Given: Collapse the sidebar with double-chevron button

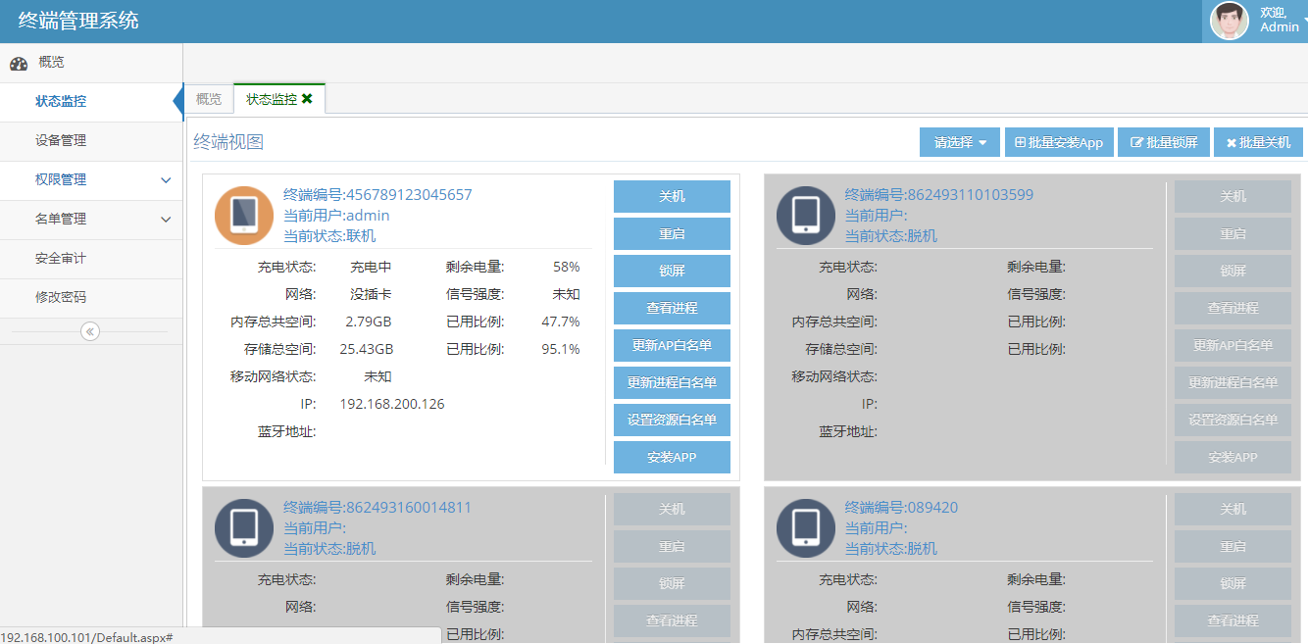Looking at the screenshot, I should (x=90, y=331).
